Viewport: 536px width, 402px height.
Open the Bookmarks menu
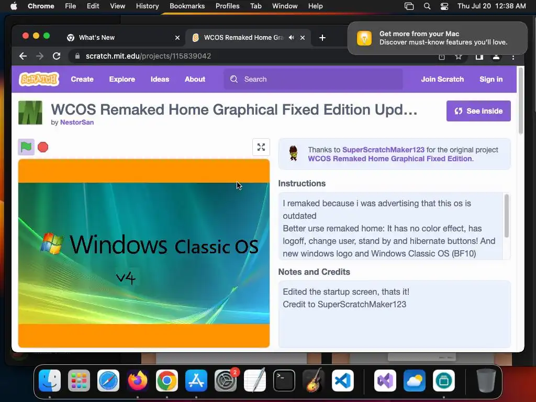pyautogui.click(x=187, y=6)
